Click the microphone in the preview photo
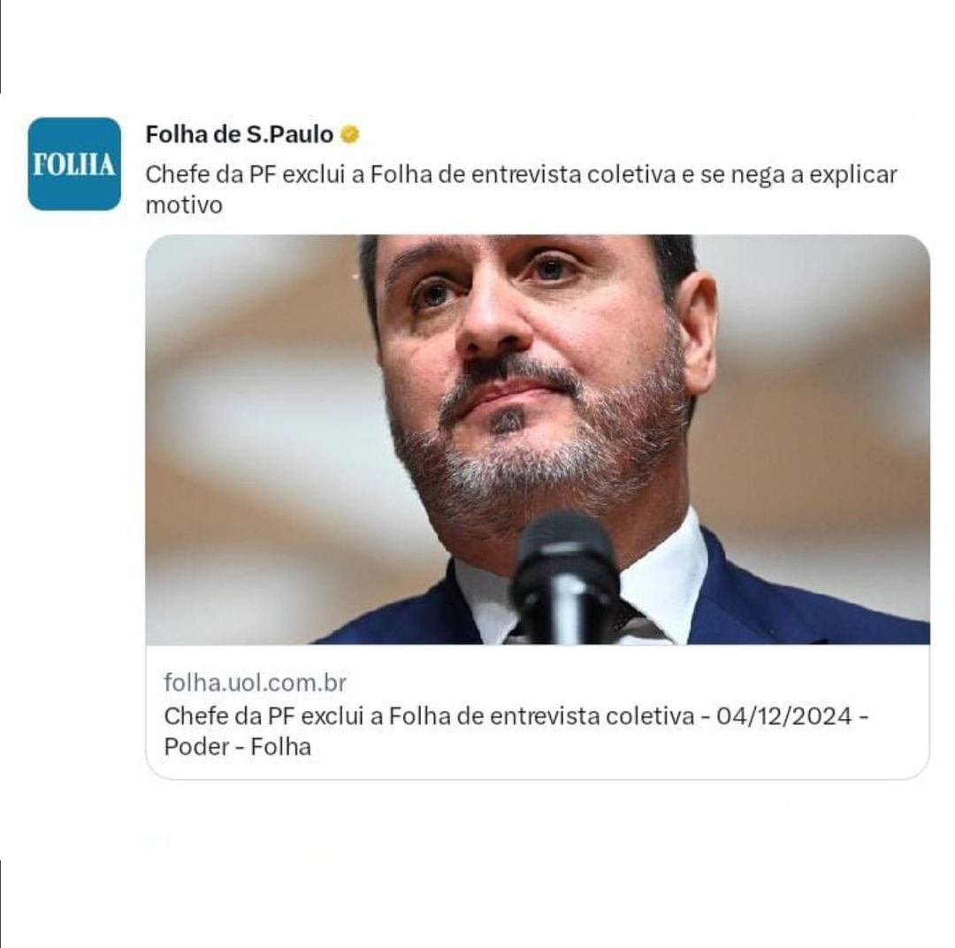 pyautogui.click(x=564, y=577)
